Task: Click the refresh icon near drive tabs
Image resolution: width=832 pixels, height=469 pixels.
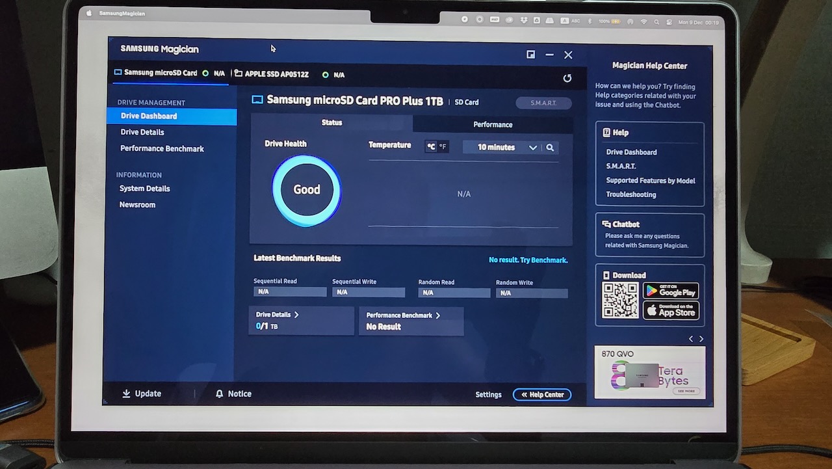Action: coord(567,79)
